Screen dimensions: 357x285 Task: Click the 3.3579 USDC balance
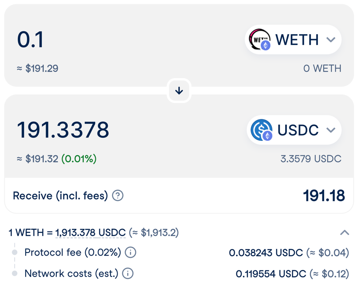pyautogui.click(x=310, y=159)
